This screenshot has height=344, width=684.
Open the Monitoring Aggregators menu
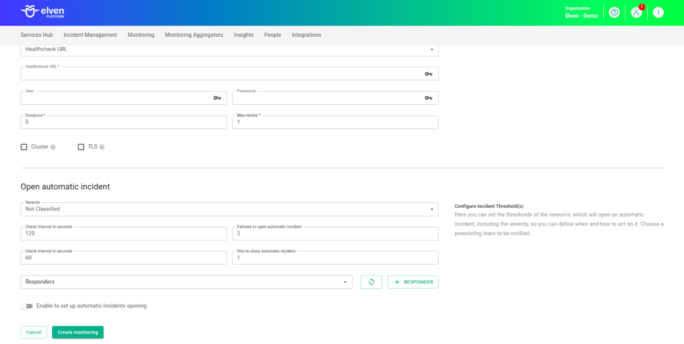(x=194, y=35)
